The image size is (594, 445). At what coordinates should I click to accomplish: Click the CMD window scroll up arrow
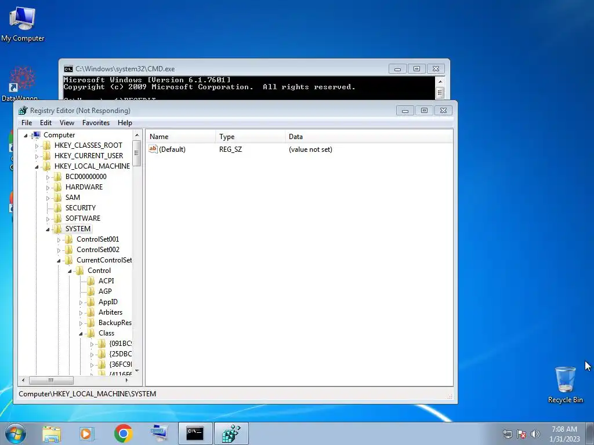440,81
